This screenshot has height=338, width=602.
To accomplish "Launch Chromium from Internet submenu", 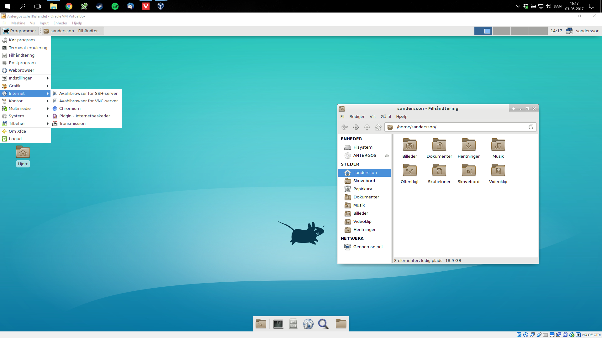I will 86,109.
